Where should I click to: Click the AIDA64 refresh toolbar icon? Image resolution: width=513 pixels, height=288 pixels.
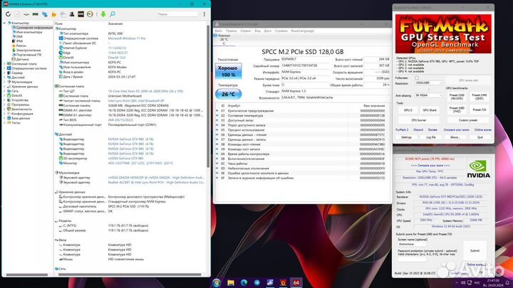8,14
